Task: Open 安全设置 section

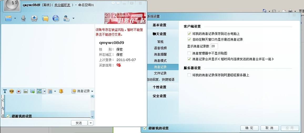Action: click(159, 96)
